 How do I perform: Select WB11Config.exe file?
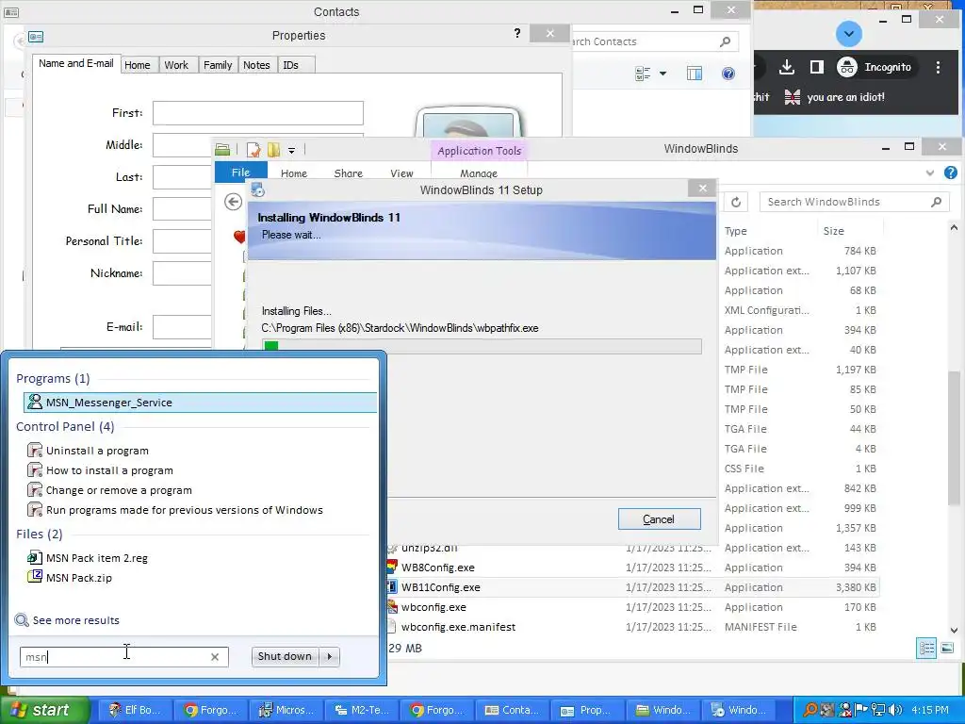coord(441,587)
